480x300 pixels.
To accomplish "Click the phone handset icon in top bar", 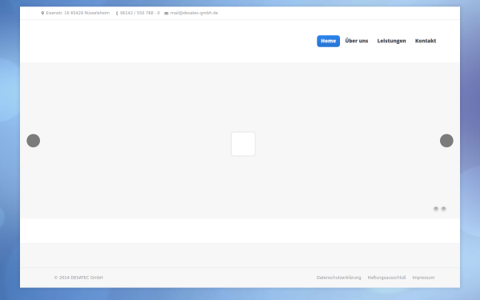I will (x=117, y=13).
